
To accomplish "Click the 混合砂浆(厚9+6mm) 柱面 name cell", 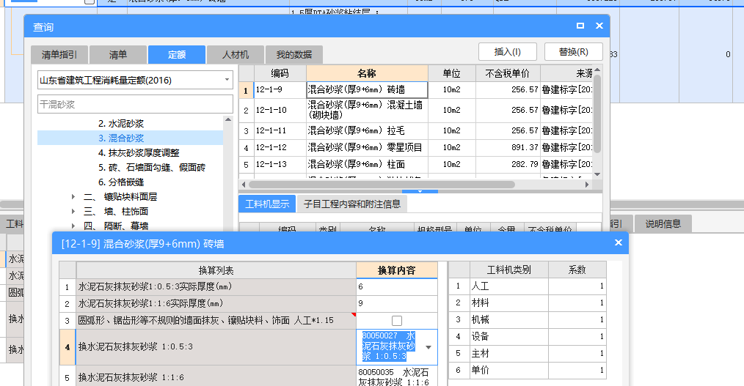I will click(x=367, y=164).
